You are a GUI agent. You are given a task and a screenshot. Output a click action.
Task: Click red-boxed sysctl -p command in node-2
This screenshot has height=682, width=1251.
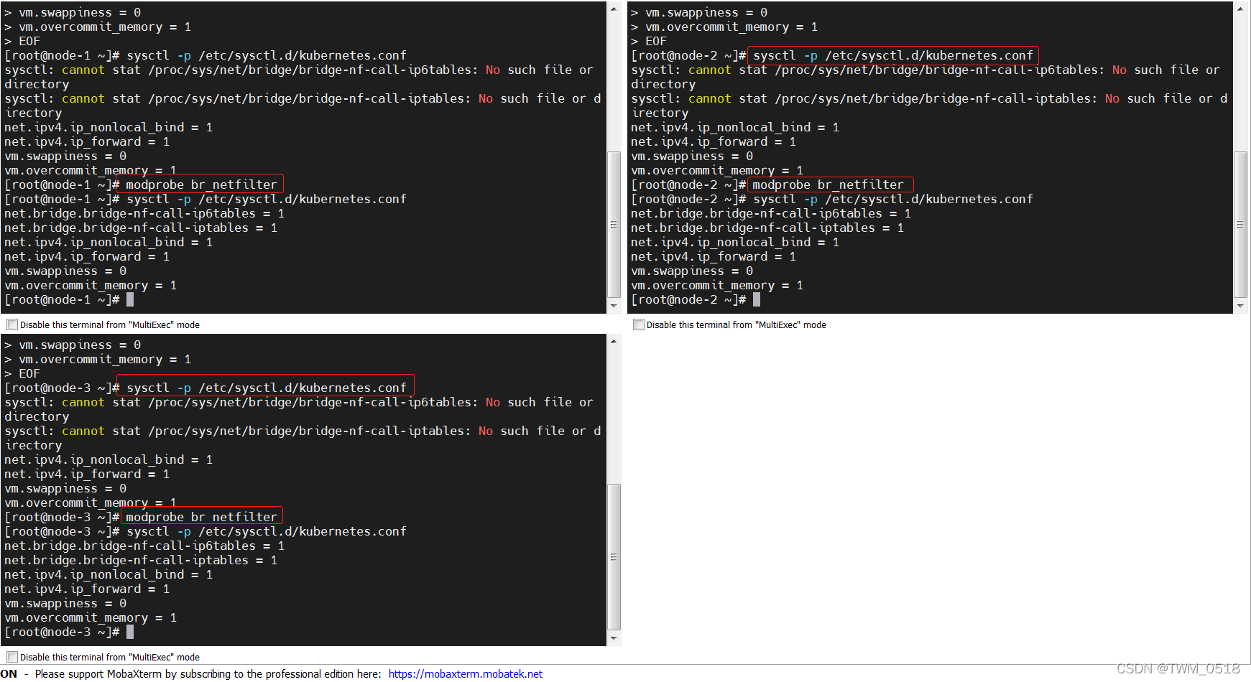coord(892,55)
